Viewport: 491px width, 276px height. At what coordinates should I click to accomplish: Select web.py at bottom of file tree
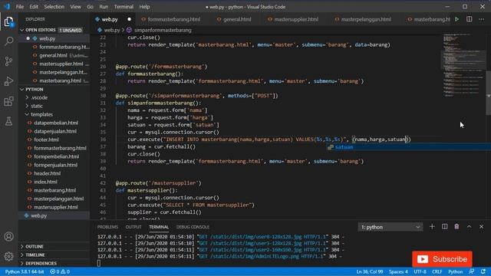[x=54, y=215]
